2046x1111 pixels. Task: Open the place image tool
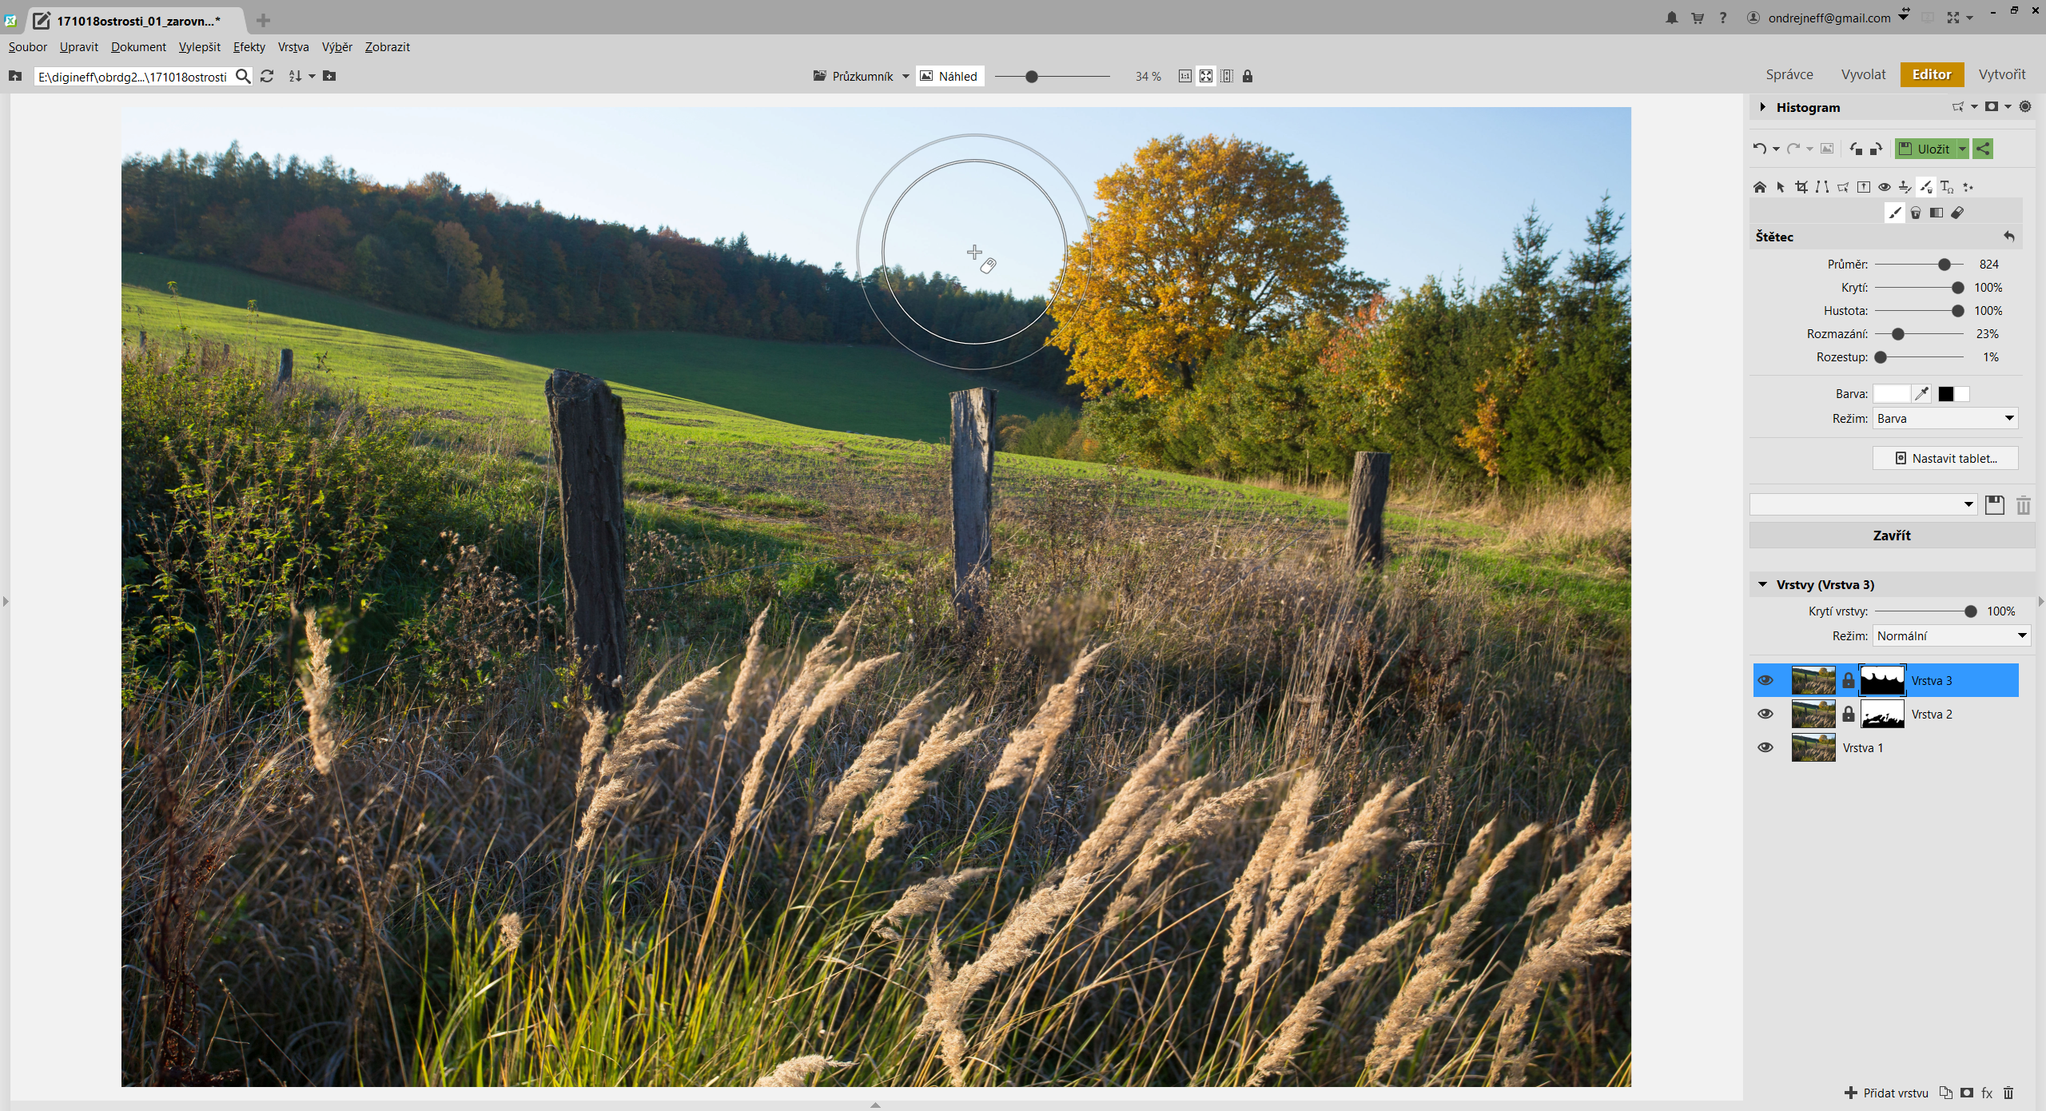tap(1863, 187)
